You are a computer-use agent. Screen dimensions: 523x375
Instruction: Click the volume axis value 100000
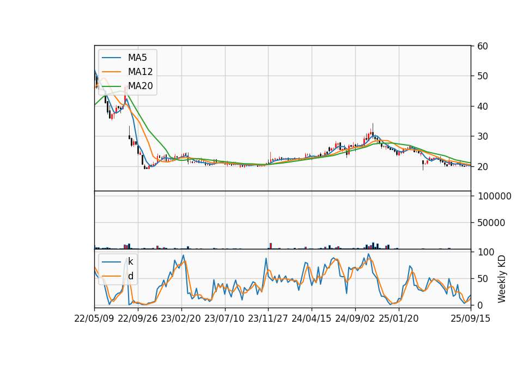[x=494, y=196]
